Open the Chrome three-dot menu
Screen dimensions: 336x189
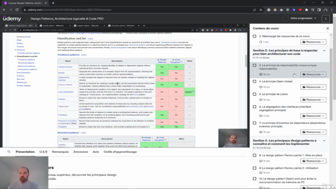click(332, 10)
